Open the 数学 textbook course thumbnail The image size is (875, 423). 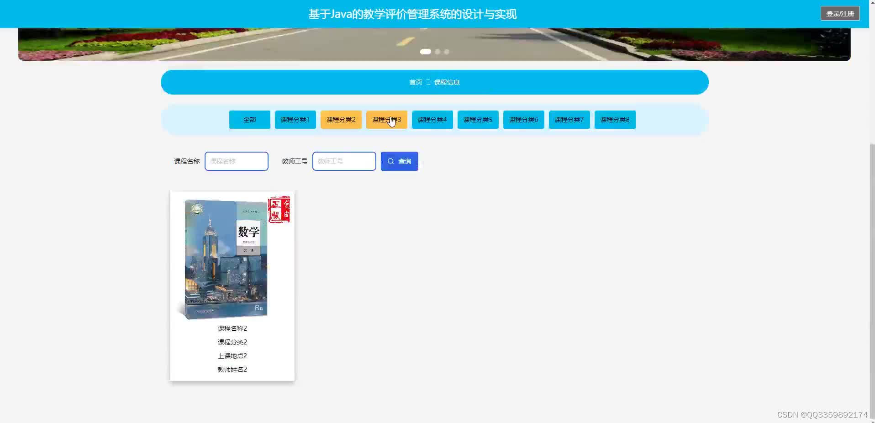pos(232,258)
